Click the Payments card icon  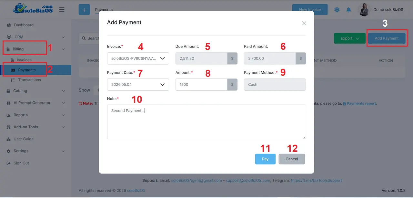(13, 70)
